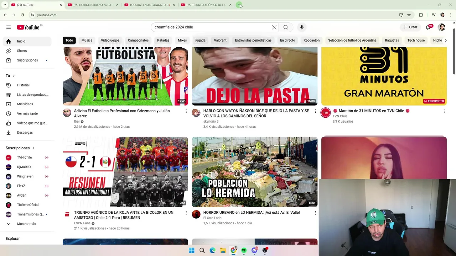Click the ESPN Fans channel name
This screenshot has width=456, height=256.
(x=82, y=223)
